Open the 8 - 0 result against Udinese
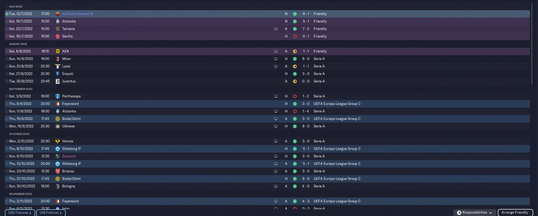 (x=306, y=126)
